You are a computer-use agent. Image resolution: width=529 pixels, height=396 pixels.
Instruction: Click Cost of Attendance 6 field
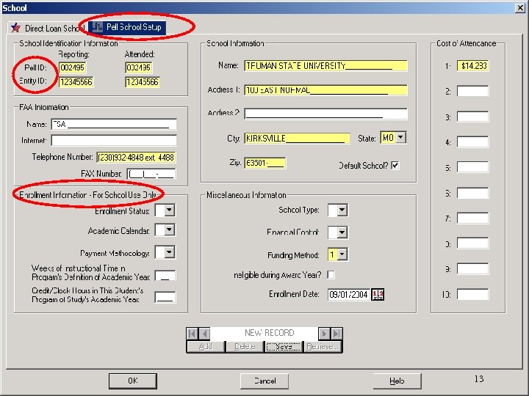472,193
